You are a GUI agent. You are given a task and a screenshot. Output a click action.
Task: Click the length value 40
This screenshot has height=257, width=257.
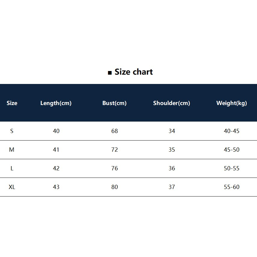[x=56, y=131]
